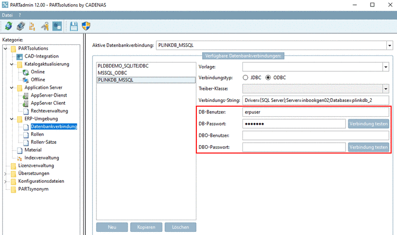Click the DBO-Benutzer field

click(x=315, y=135)
